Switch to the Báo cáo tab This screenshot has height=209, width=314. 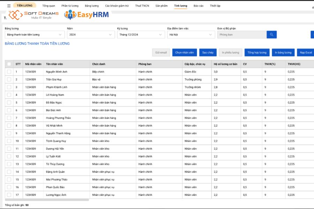click(199, 6)
